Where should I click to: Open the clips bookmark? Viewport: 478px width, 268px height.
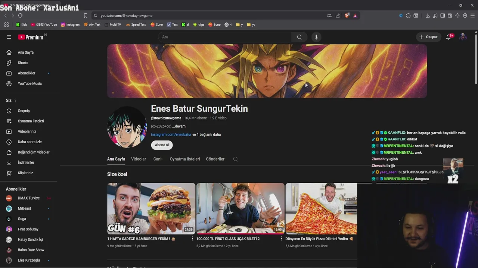coord(198,25)
